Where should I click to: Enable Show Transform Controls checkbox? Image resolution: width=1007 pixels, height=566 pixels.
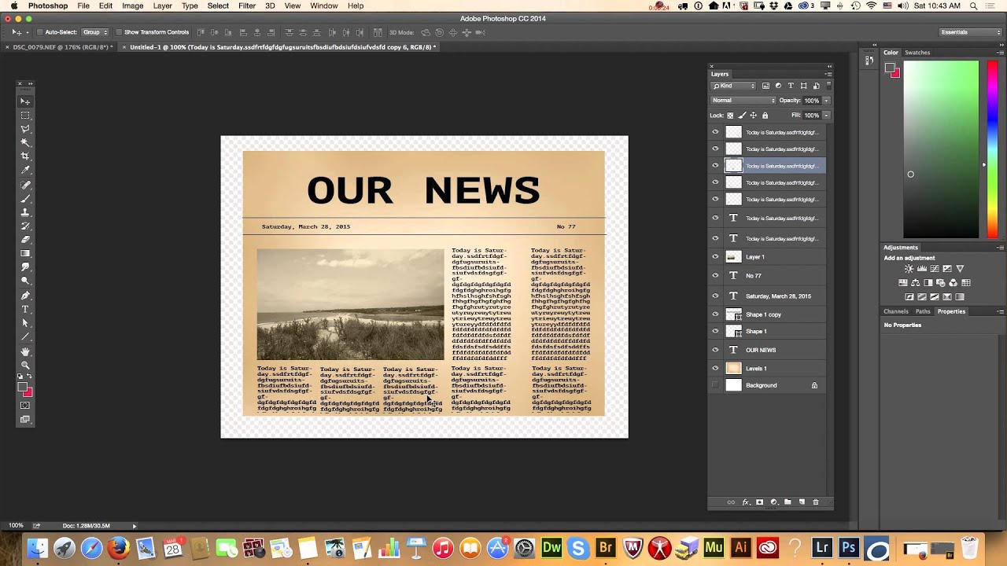pyautogui.click(x=119, y=32)
